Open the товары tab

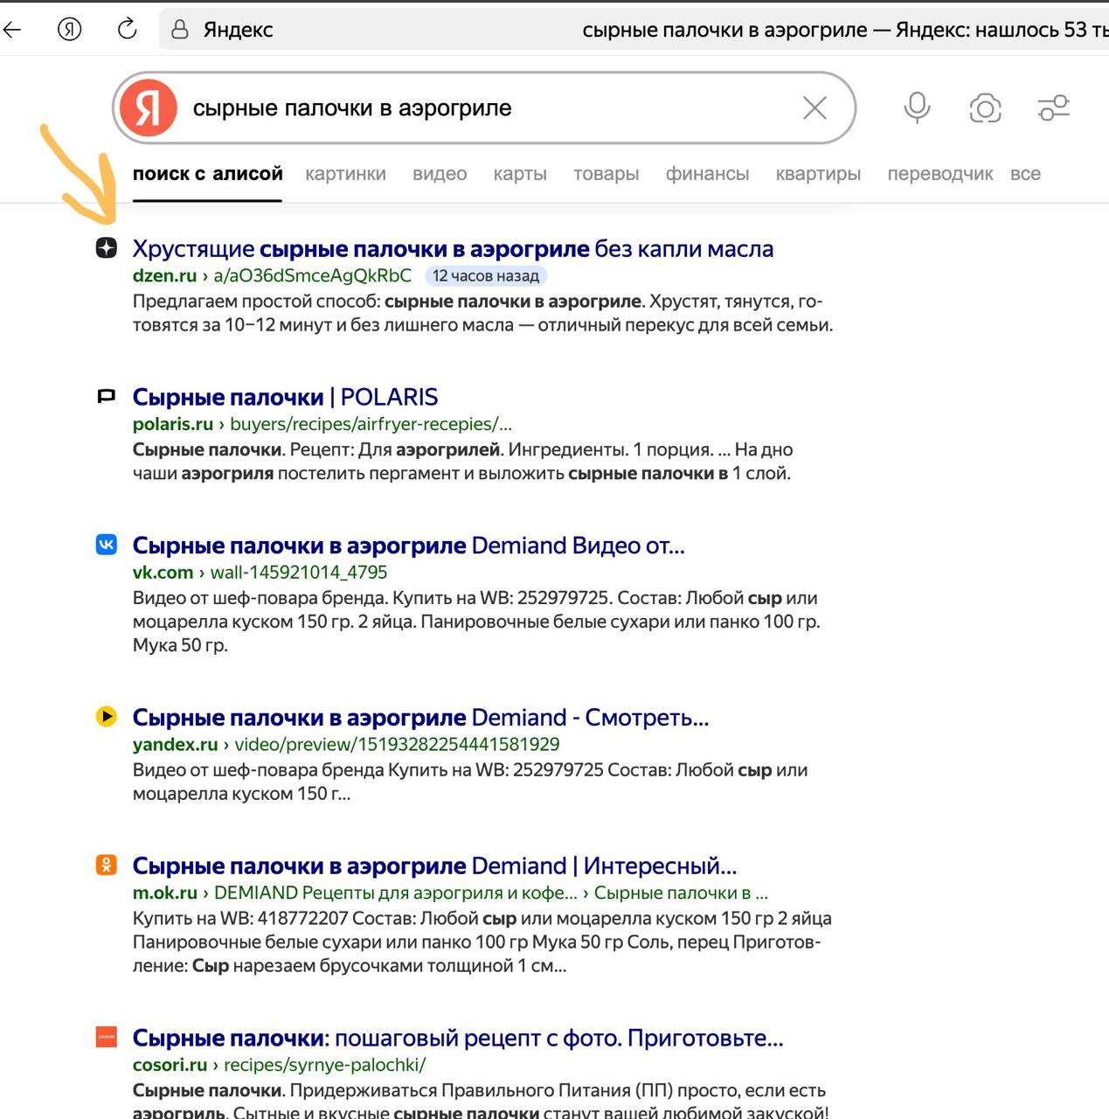point(606,174)
